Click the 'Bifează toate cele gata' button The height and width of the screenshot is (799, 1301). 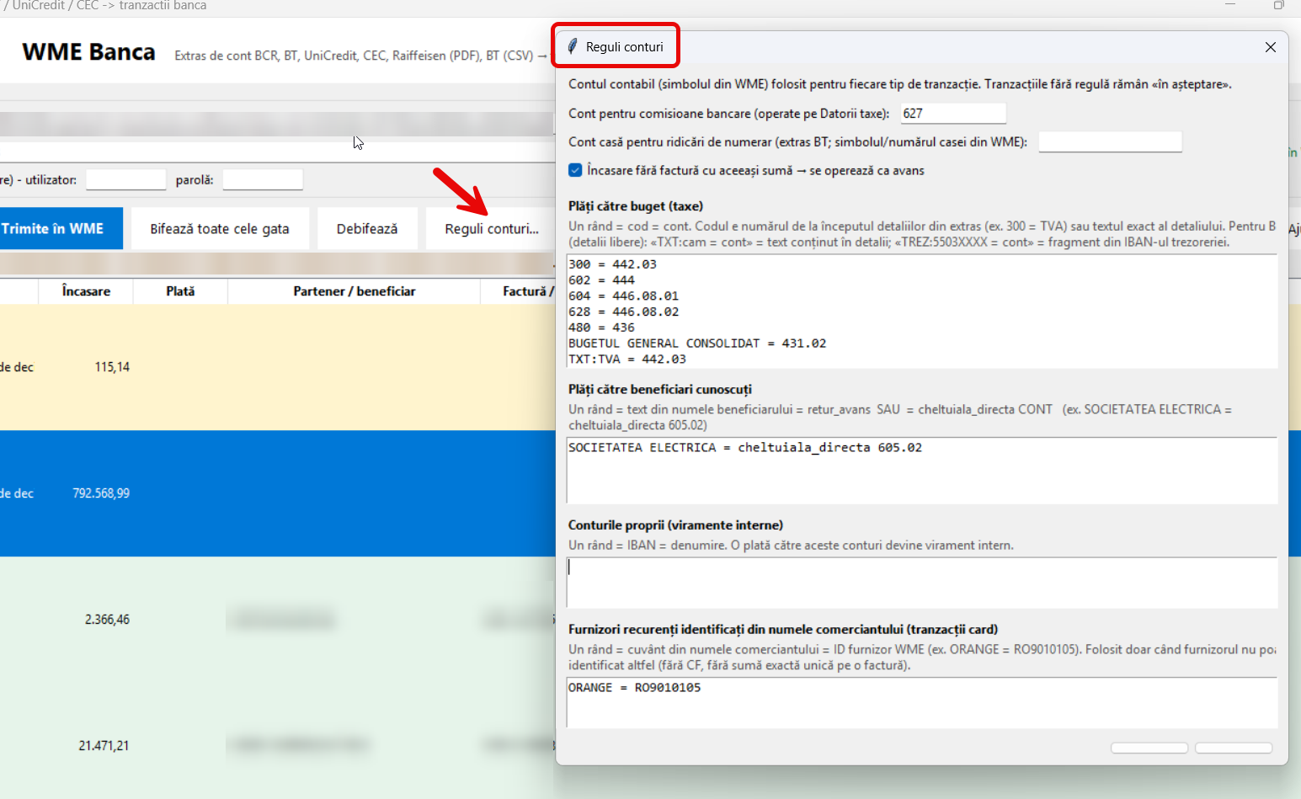[220, 228]
